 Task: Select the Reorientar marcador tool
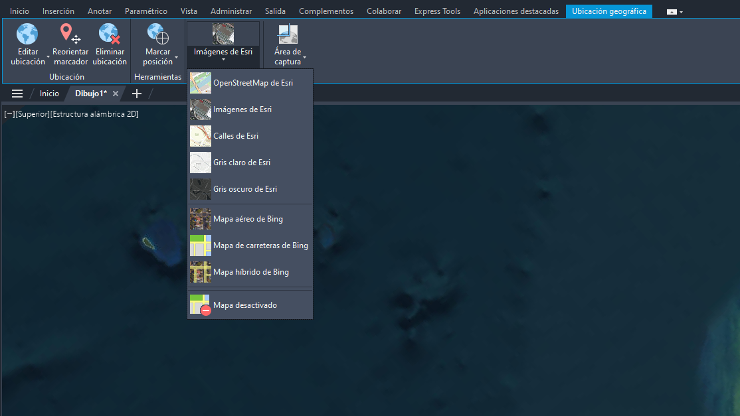[70, 44]
